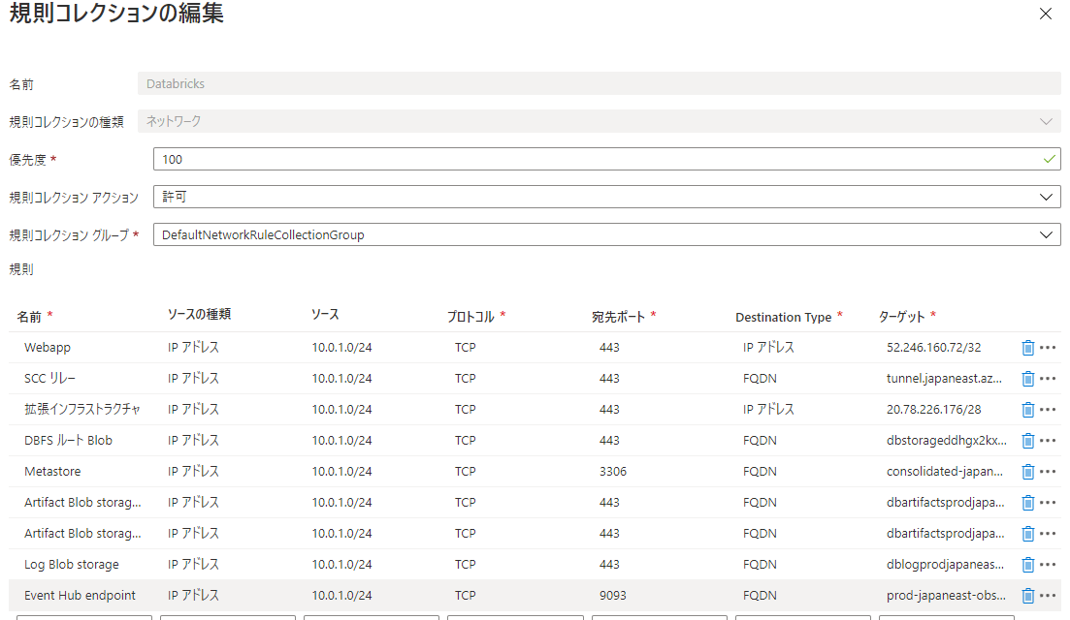1070x620 pixels.
Task: Click port 9093 in Event Hub row
Action: click(x=613, y=596)
